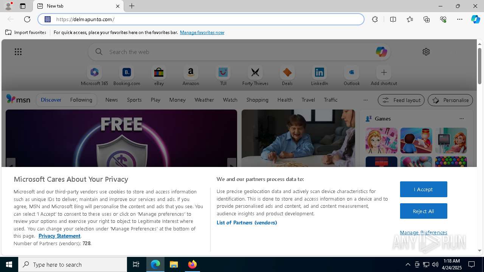Open File Explorer from taskbar
The height and width of the screenshot is (272, 484).
[174, 264]
